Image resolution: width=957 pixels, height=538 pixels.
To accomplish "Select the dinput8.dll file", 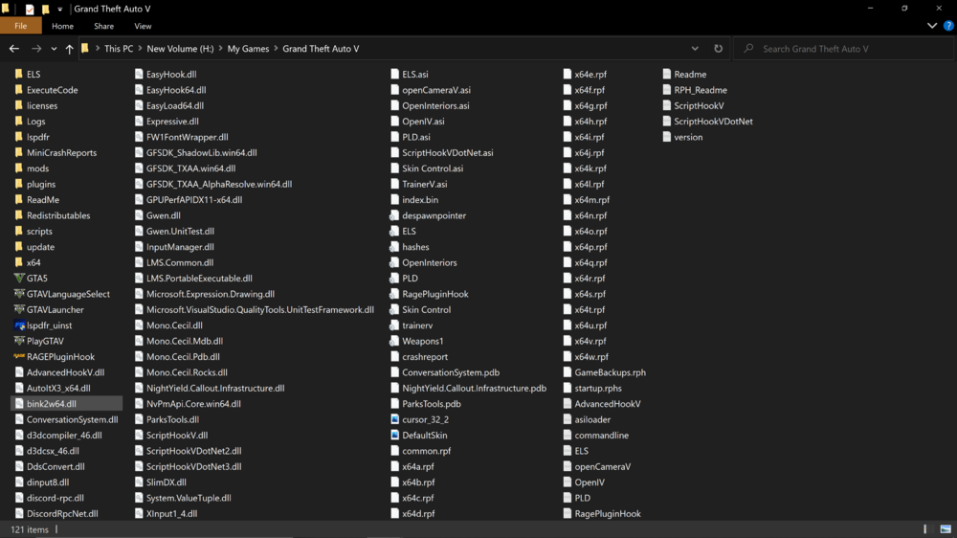I will click(x=41, y=482).
